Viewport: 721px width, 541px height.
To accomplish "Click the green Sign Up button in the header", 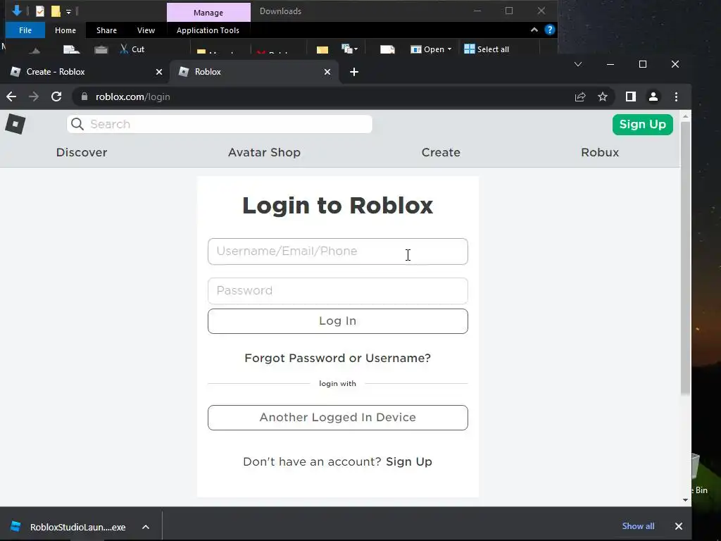I will pos(642,124).
